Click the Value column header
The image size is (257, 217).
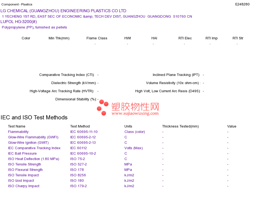232,126
